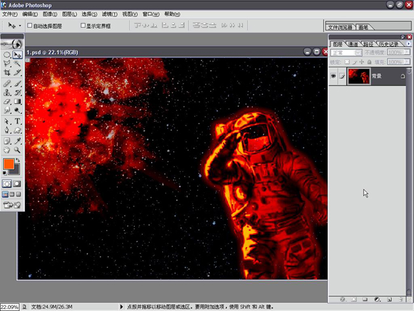Open the 窗口 menu

(151, 14)
